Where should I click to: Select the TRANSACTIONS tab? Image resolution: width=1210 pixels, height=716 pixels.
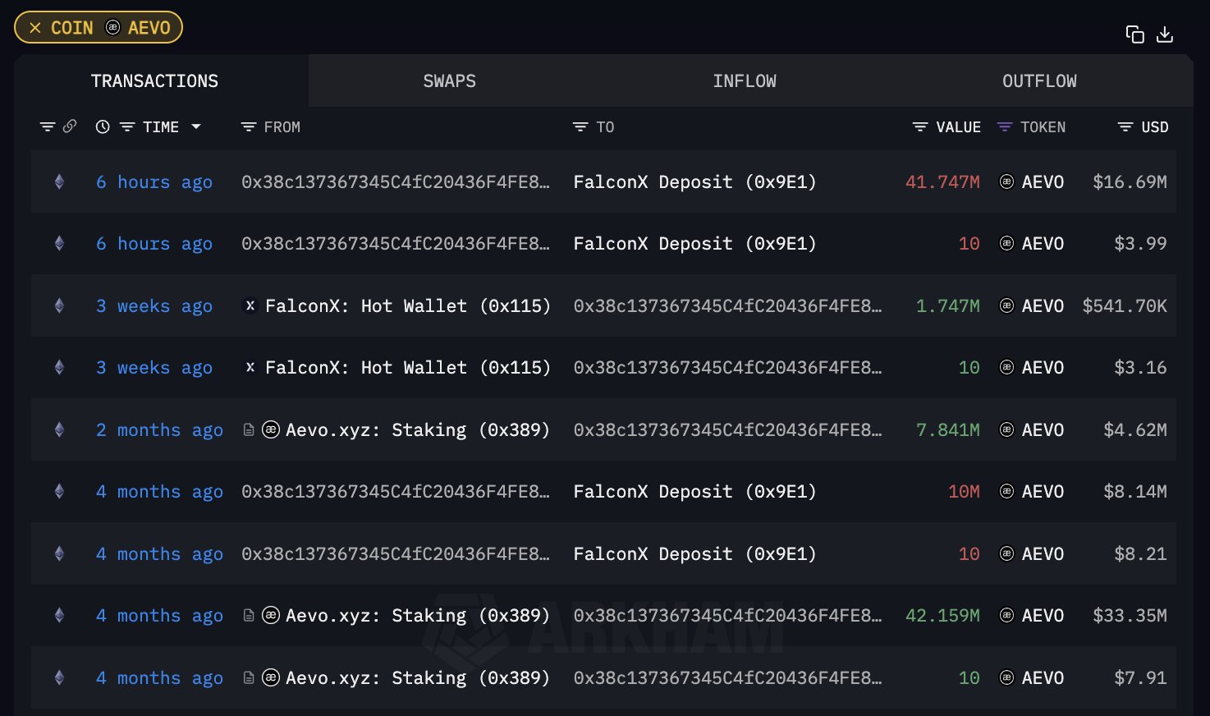tap(154, 80)
